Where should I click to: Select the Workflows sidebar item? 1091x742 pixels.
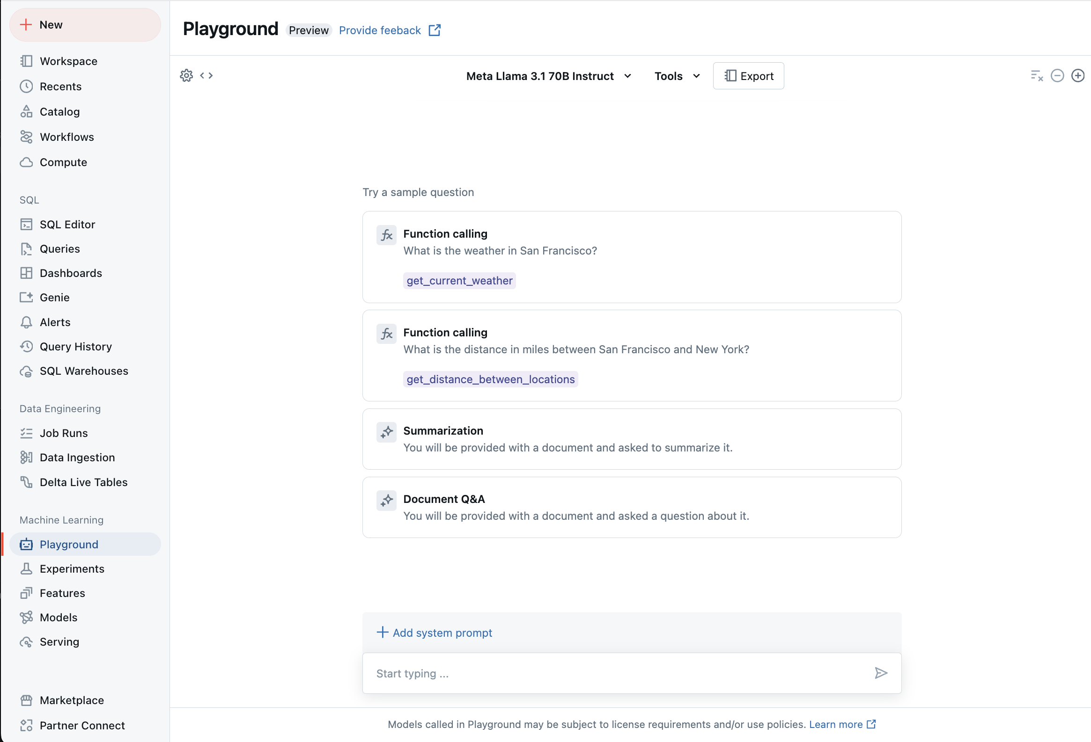(66, 137)
